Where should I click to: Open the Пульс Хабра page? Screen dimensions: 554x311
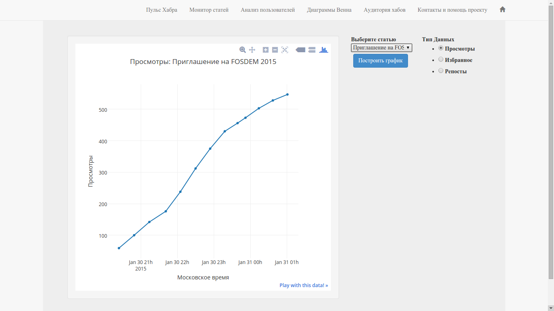point(162,10)
